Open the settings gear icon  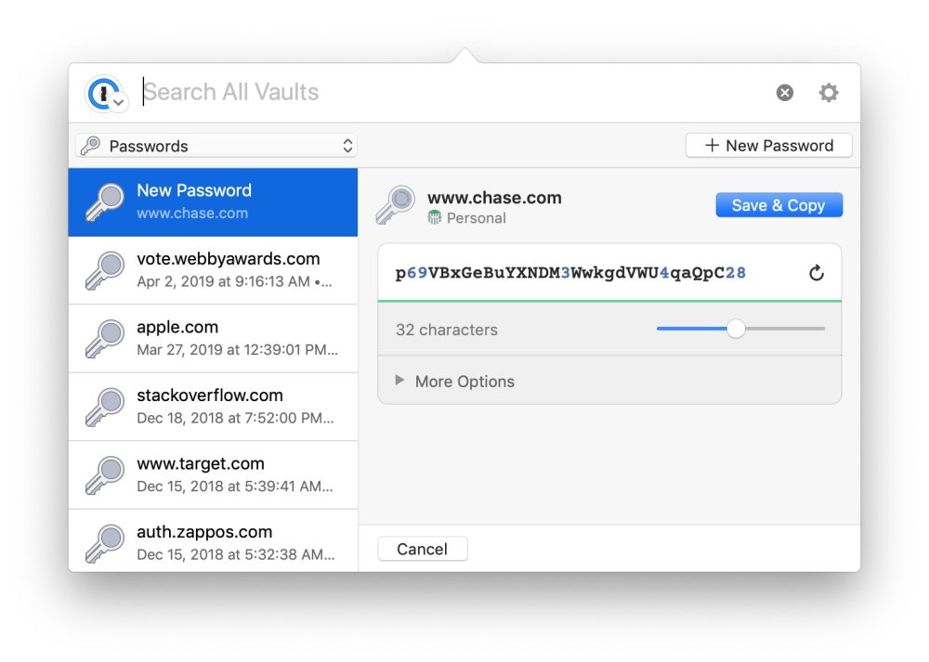[828, 92]
